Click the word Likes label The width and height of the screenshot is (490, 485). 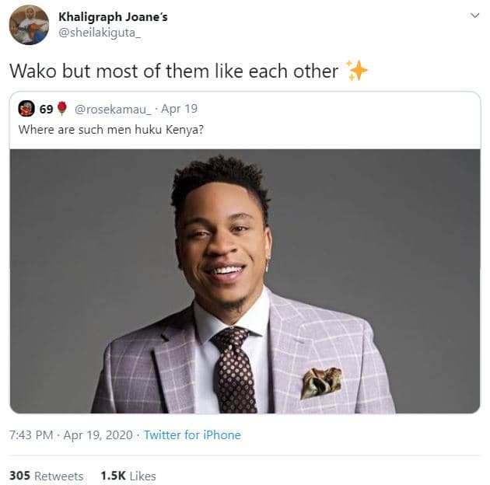[x=143, y=476]
